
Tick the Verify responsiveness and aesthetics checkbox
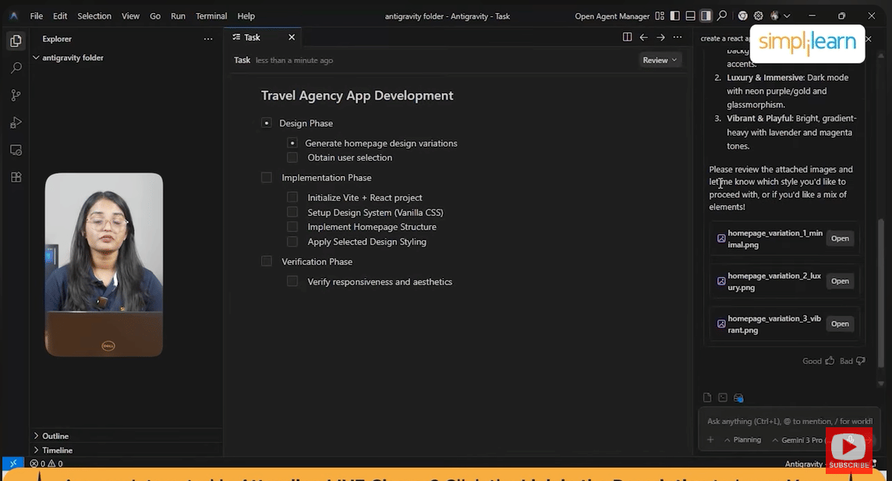pyautogui.click(x=292, y=281)
